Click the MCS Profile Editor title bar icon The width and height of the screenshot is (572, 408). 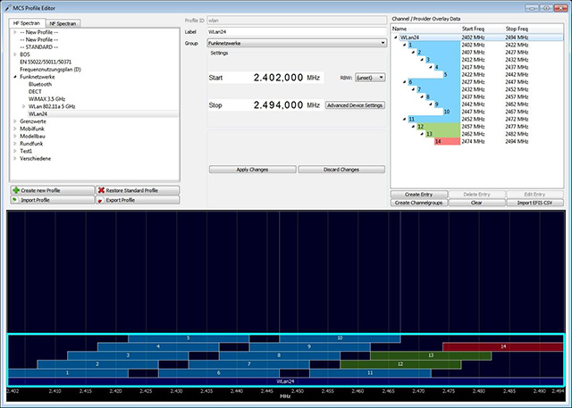(8, 8)
